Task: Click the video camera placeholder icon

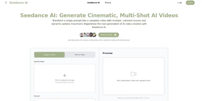Action: (x=134, y=74)
